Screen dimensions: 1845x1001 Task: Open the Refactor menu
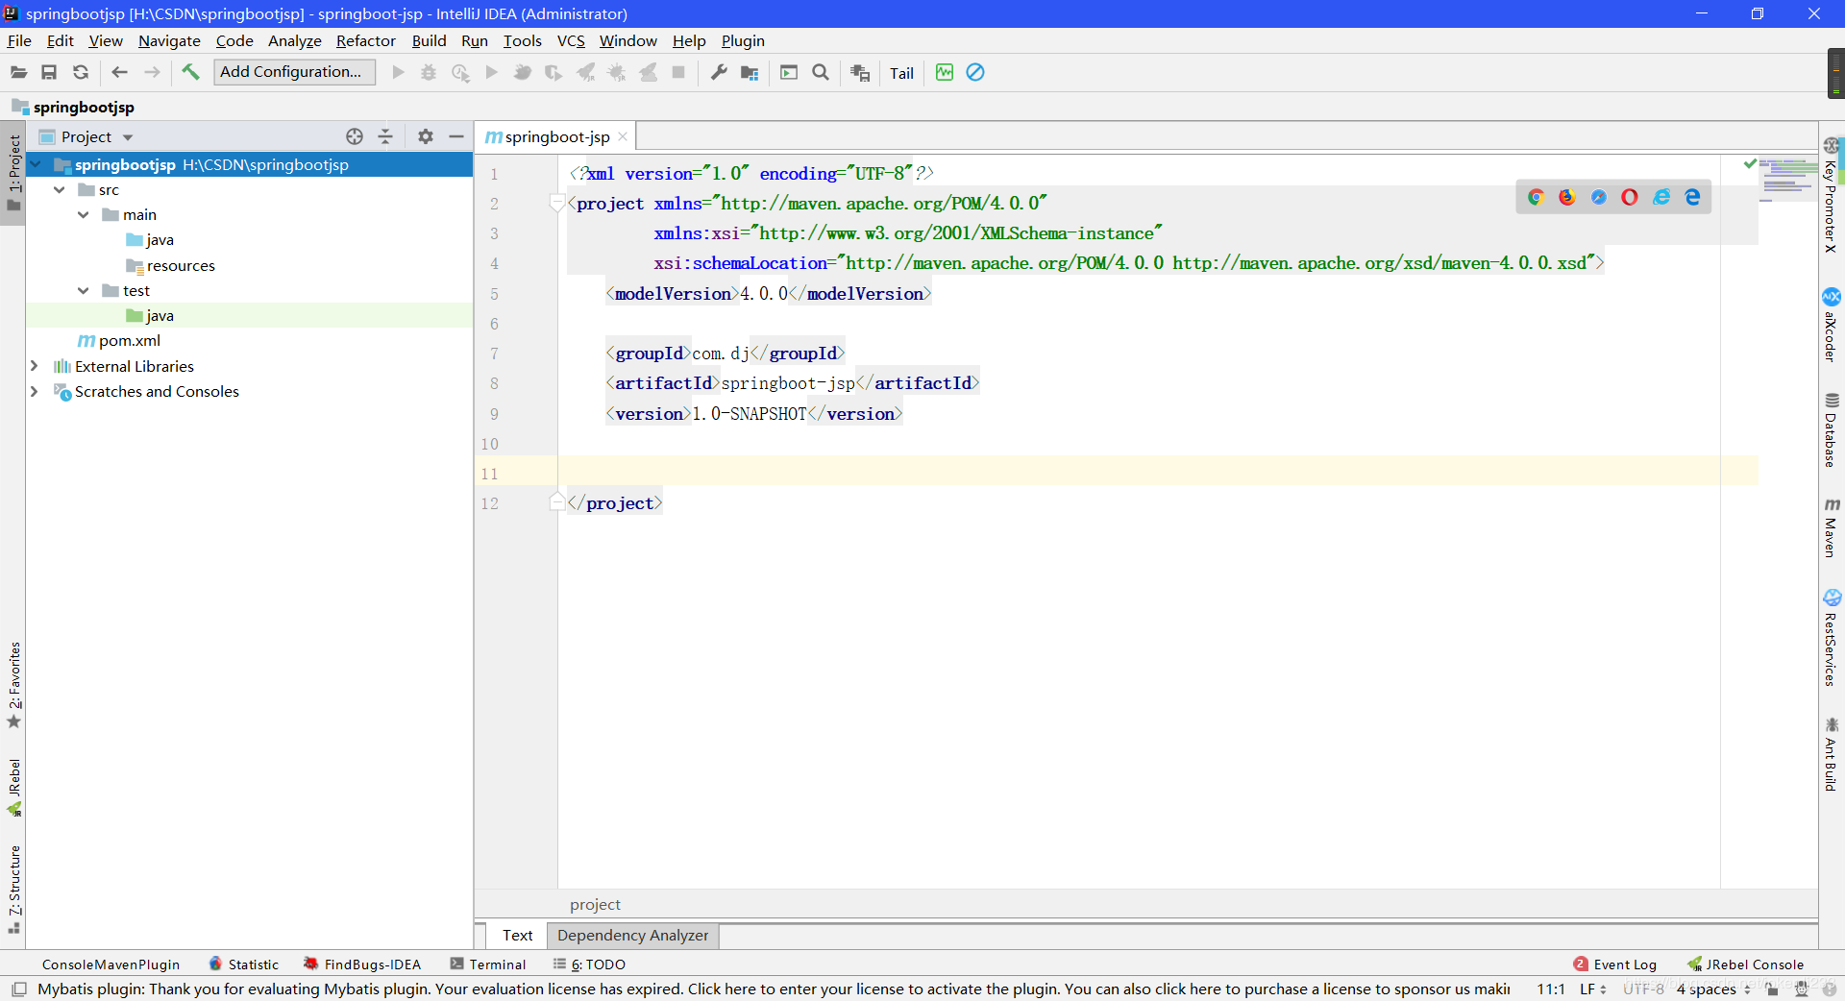[x=365, y=40]
